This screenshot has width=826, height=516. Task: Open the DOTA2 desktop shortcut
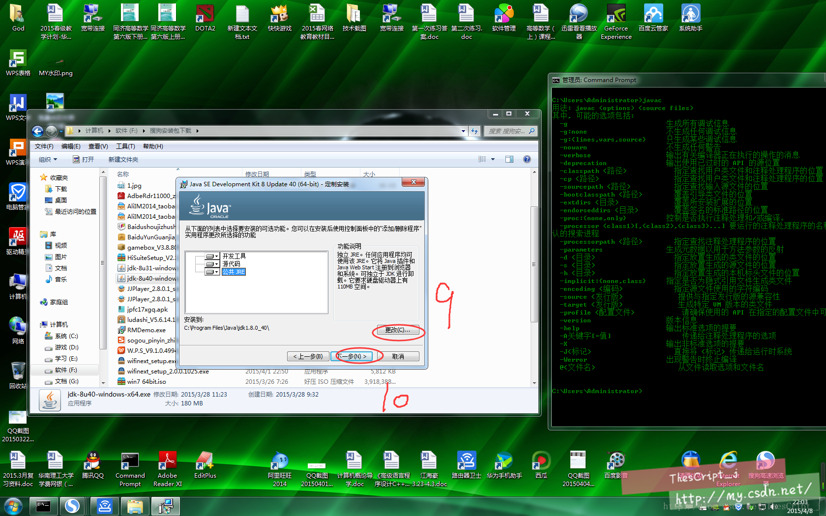pyautogui.click(x=205, y=18)
